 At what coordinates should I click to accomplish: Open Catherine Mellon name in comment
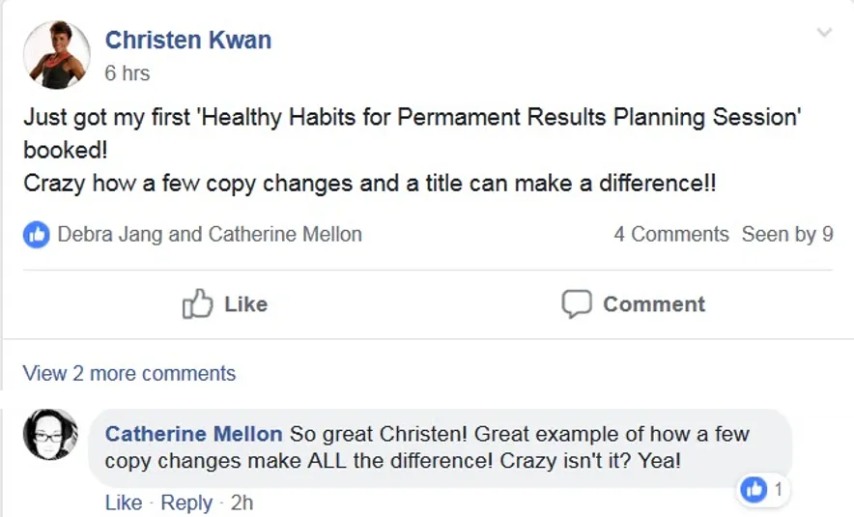tap(193, 434)
